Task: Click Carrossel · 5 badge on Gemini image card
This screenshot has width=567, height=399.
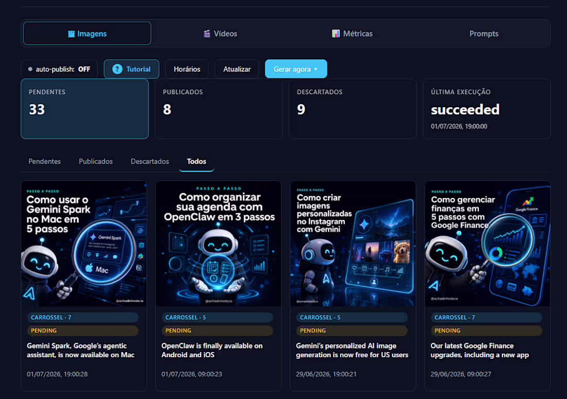Action: point(352,317)
